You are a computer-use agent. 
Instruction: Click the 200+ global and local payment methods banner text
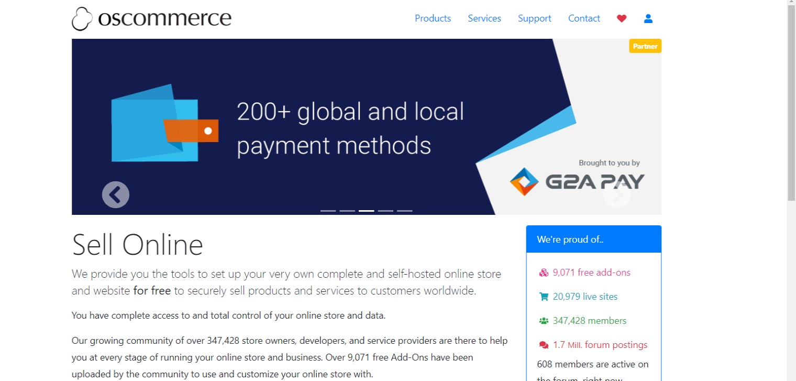click(350, 128)
